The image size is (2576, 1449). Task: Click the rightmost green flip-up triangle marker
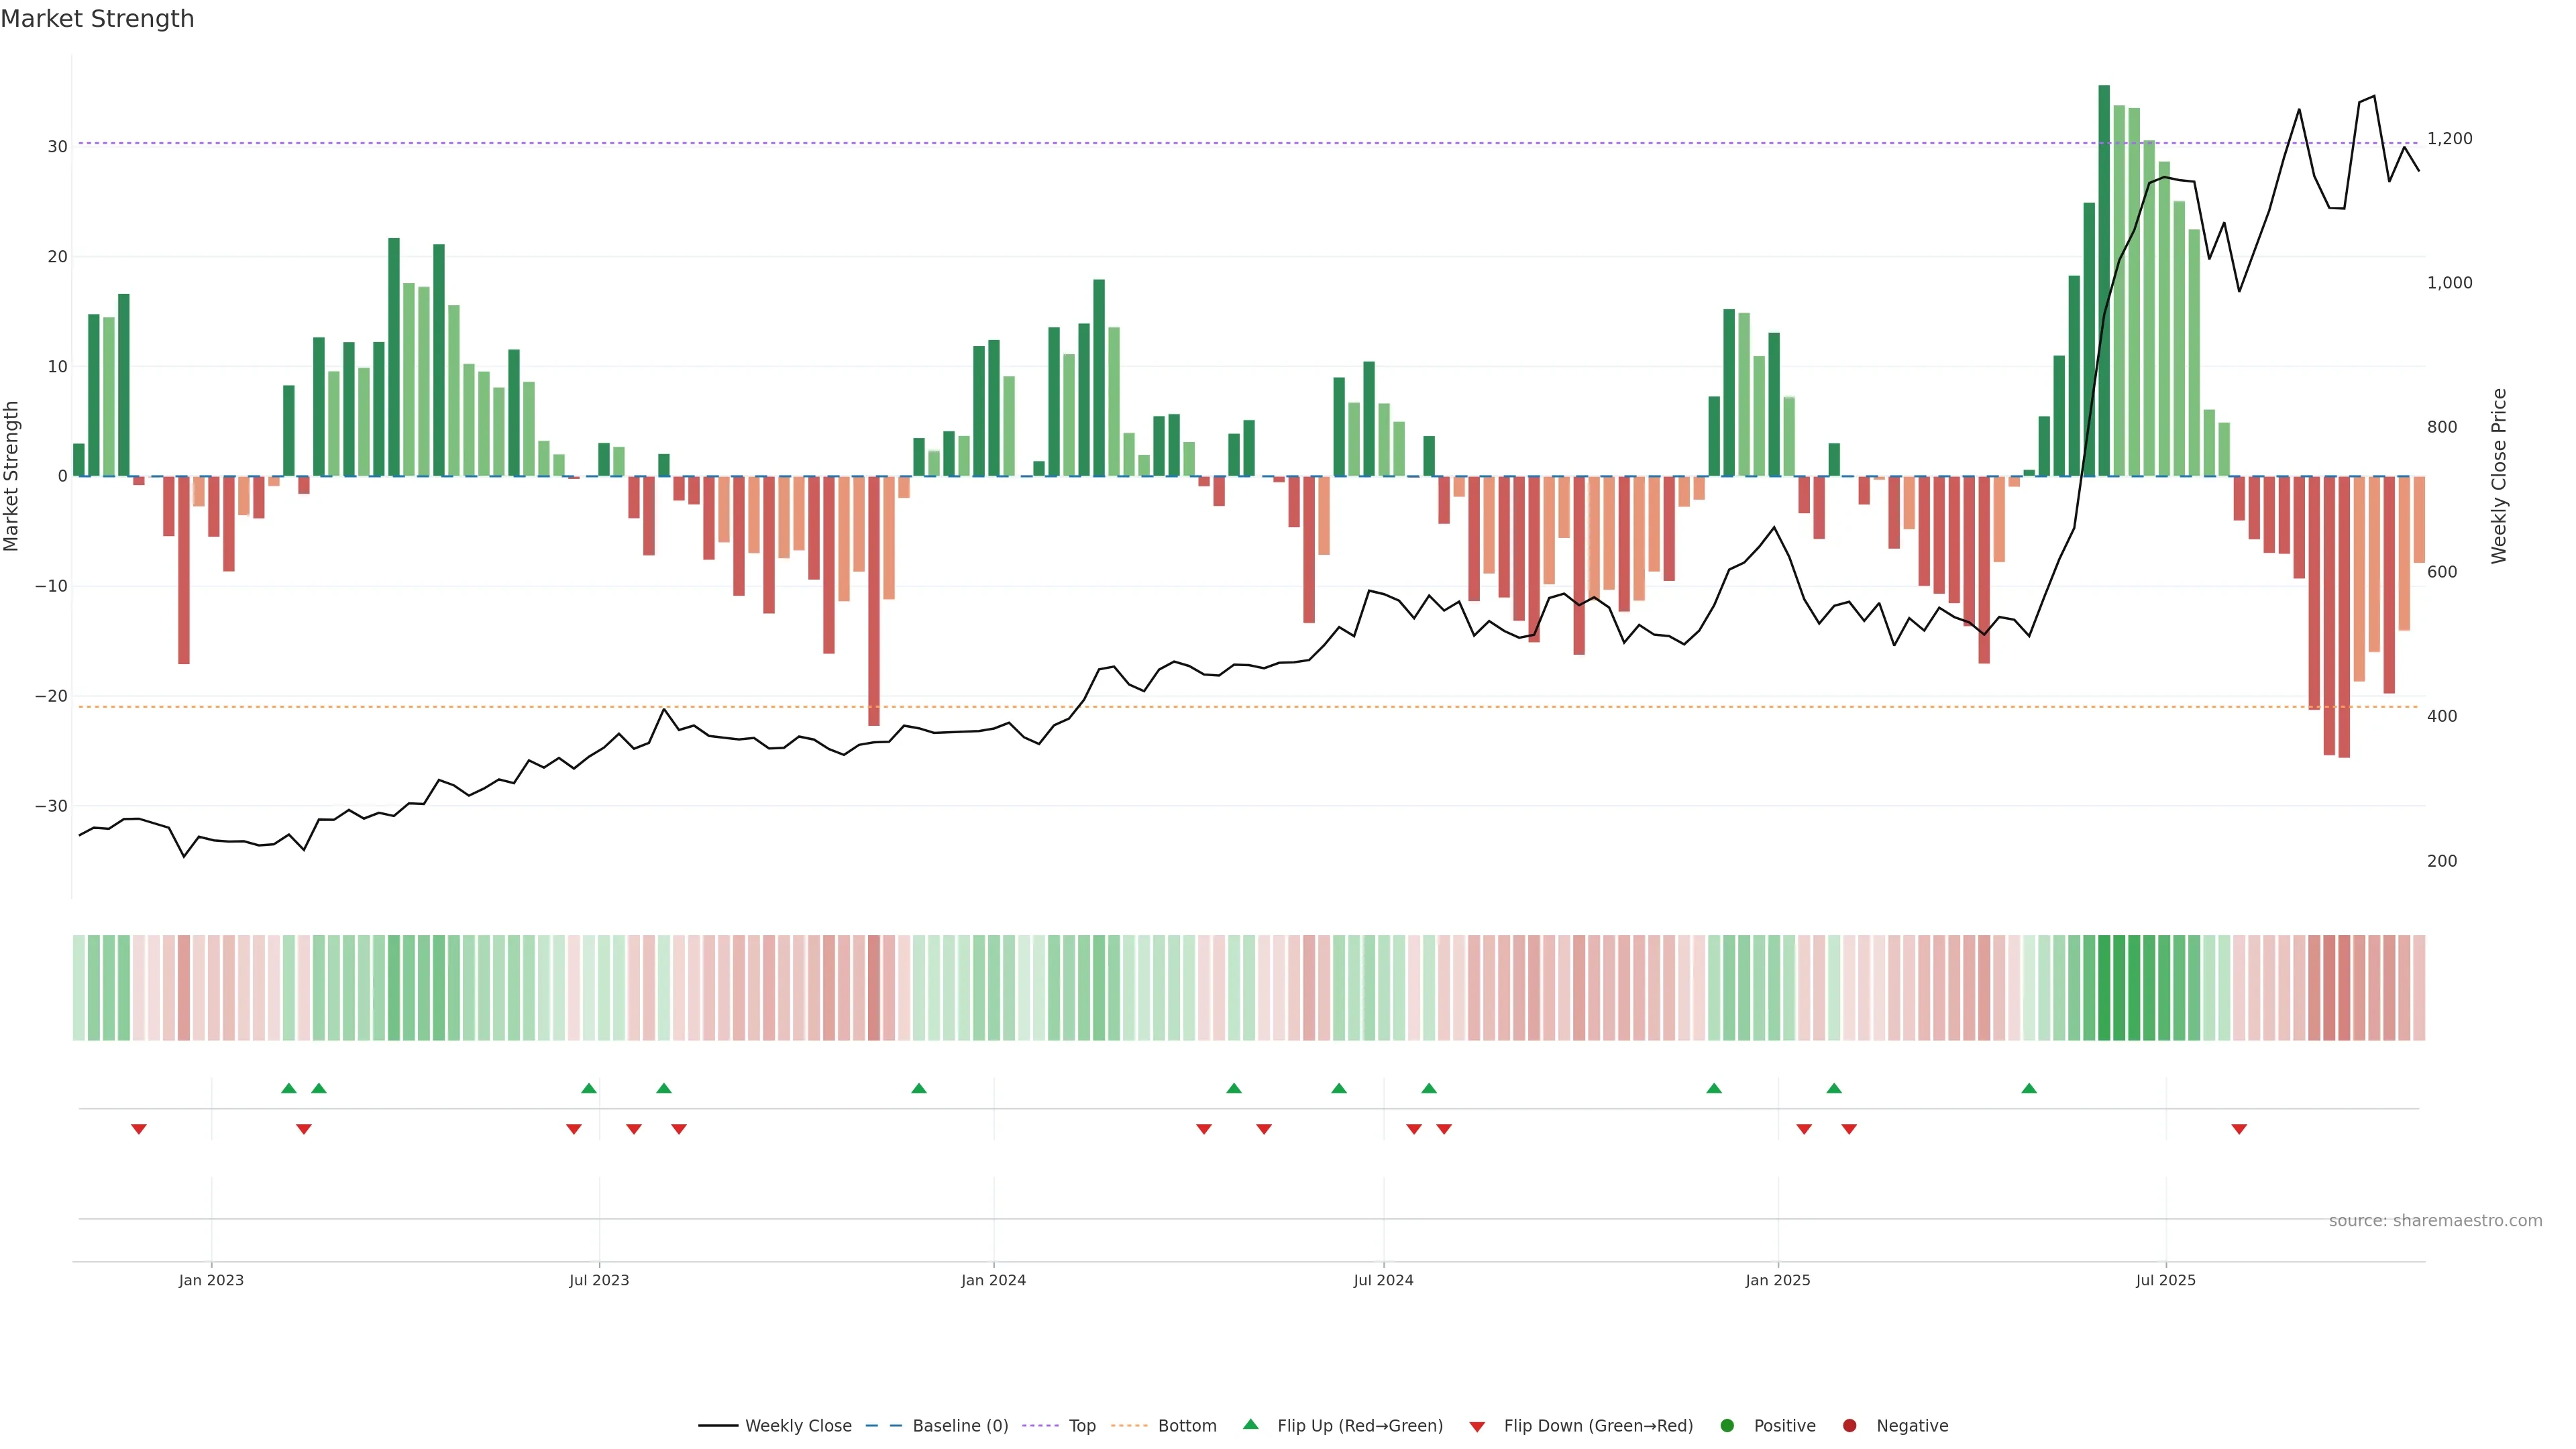click(2029, 1088)
